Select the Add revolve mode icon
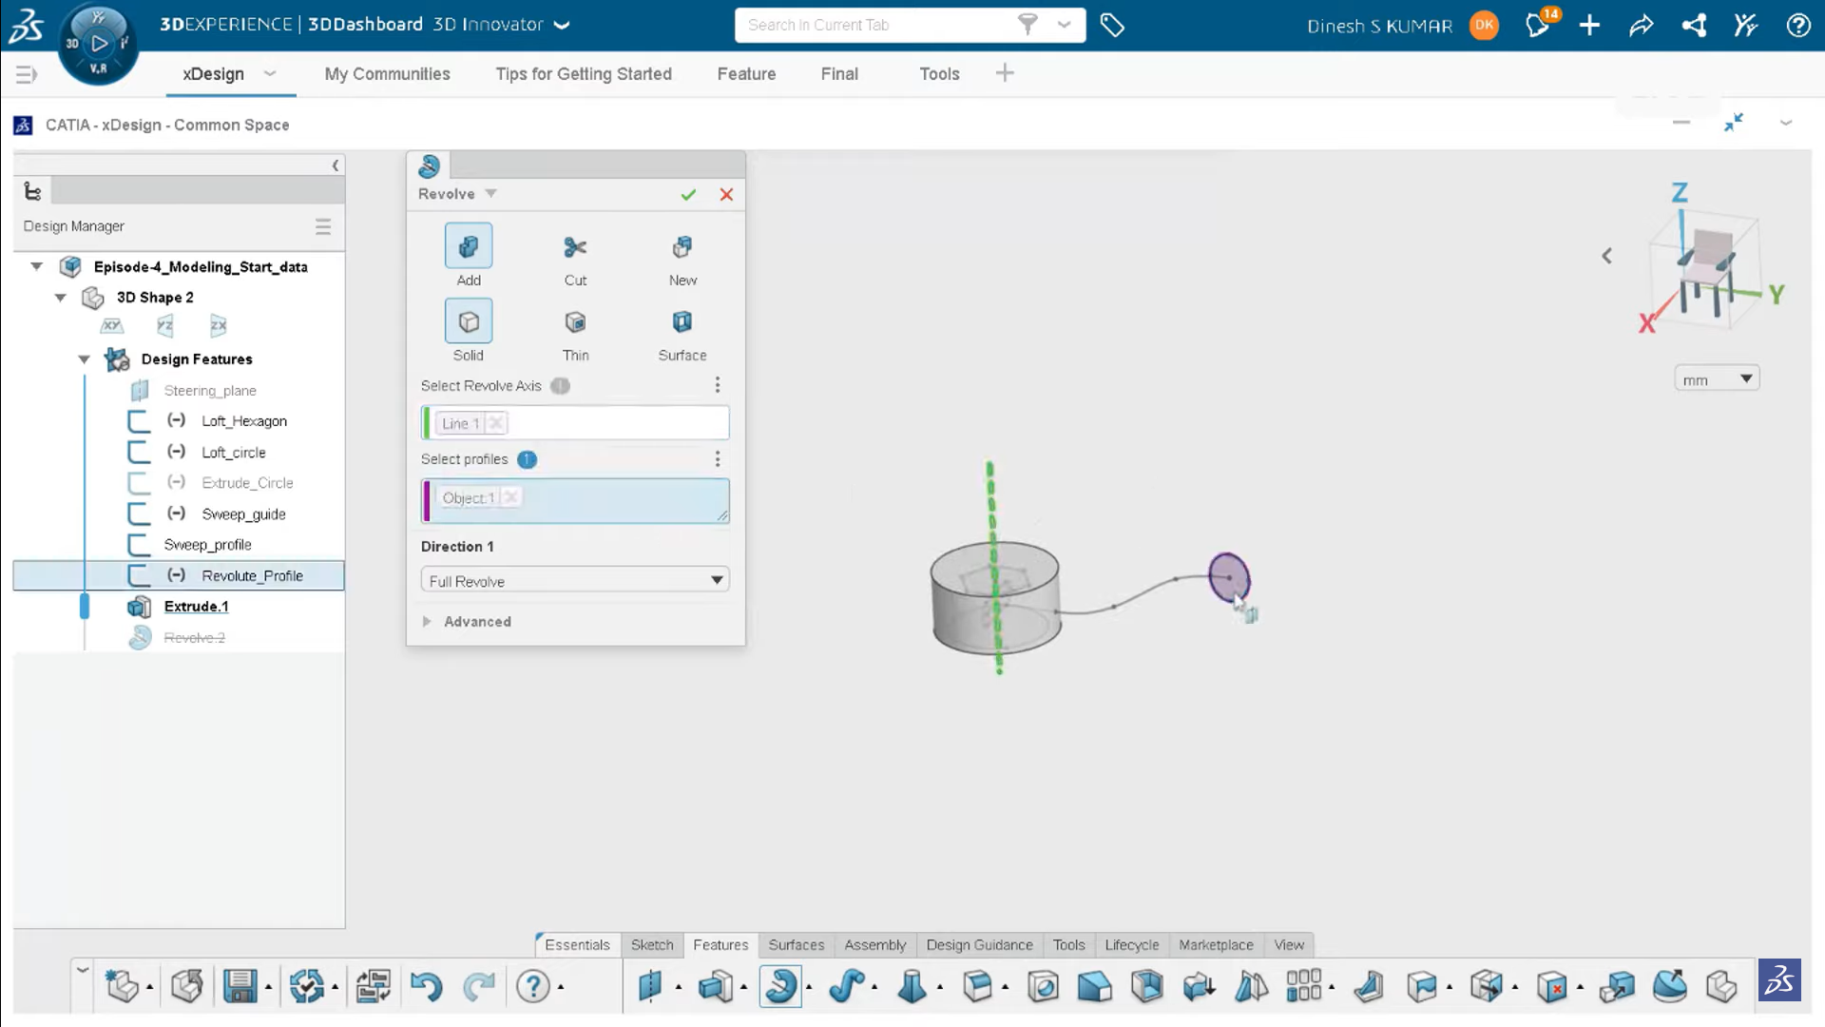This screenshot has width=1825, height=1027. [469, 247]
